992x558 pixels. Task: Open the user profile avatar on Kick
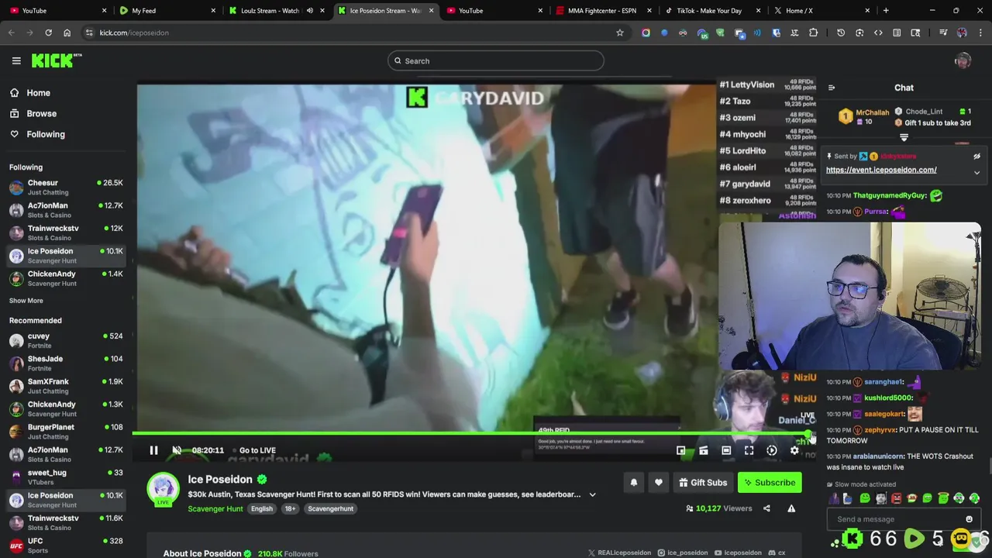(x=963, y=60)
